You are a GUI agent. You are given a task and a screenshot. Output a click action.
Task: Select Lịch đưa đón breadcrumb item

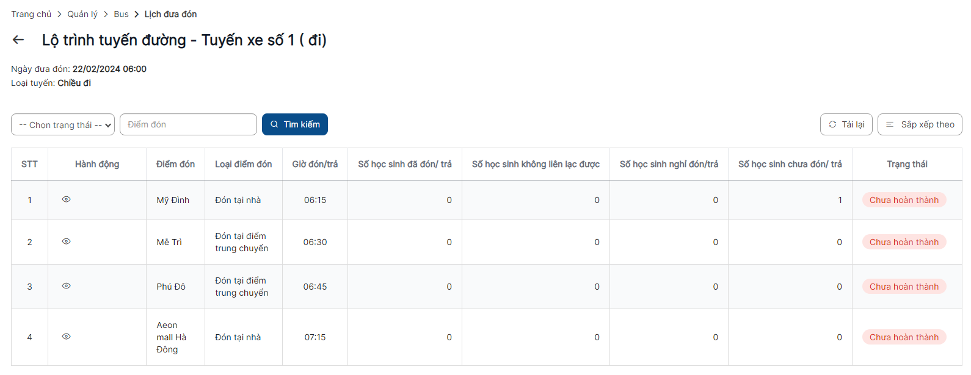(x=170, y=14)
